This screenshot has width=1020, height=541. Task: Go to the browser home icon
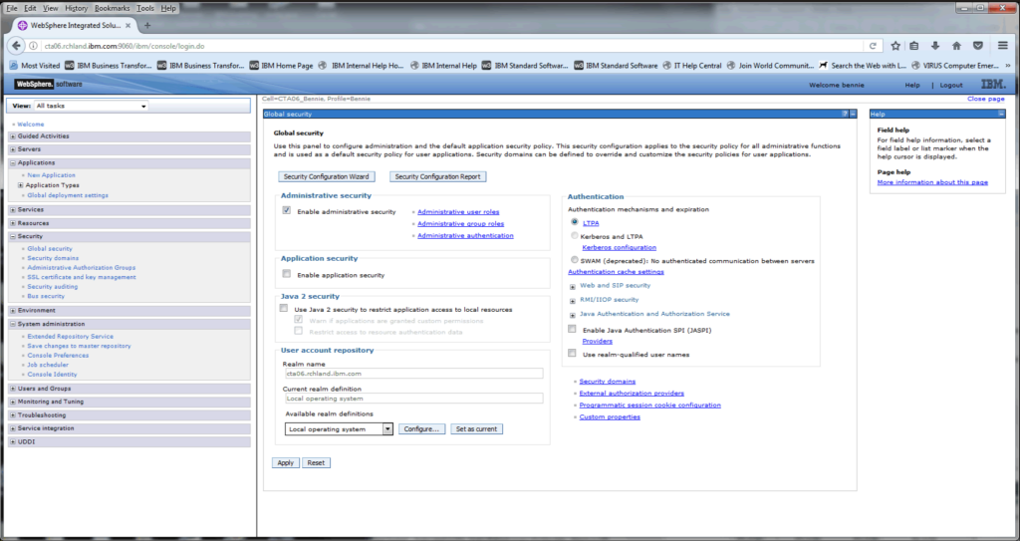pos(956,46)
